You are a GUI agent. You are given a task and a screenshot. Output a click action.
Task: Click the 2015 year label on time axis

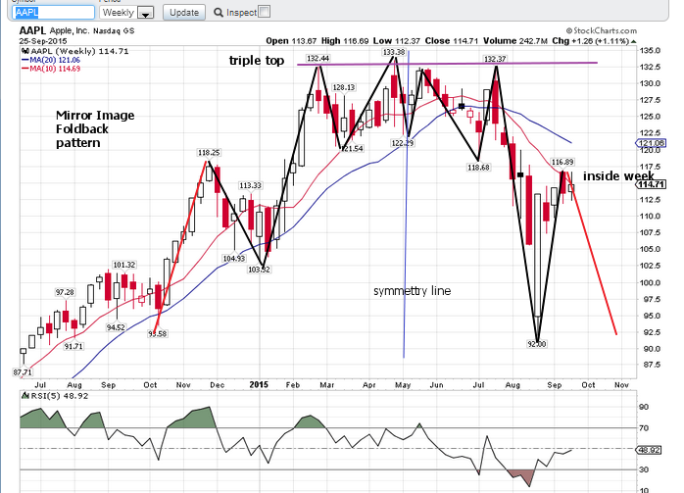[x=259, y=384]
